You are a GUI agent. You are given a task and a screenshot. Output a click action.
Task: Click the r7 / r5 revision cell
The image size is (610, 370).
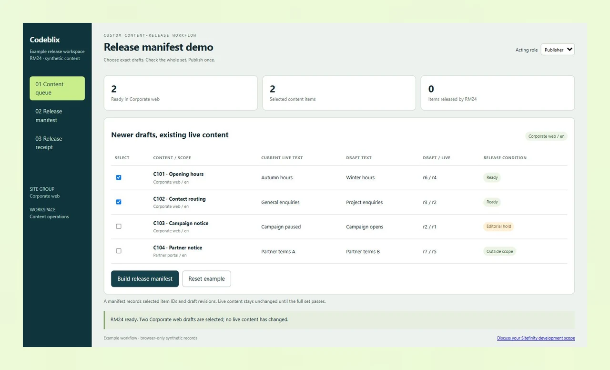429,252
